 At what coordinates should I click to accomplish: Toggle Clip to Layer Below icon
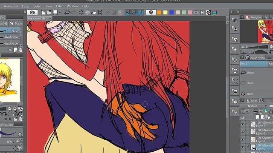(256, 111)
